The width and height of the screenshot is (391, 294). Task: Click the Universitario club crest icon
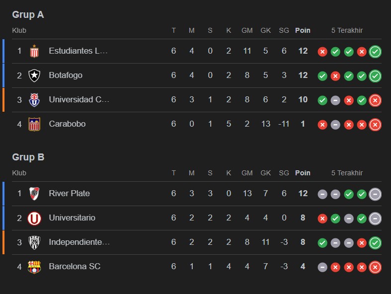[34, 218]
